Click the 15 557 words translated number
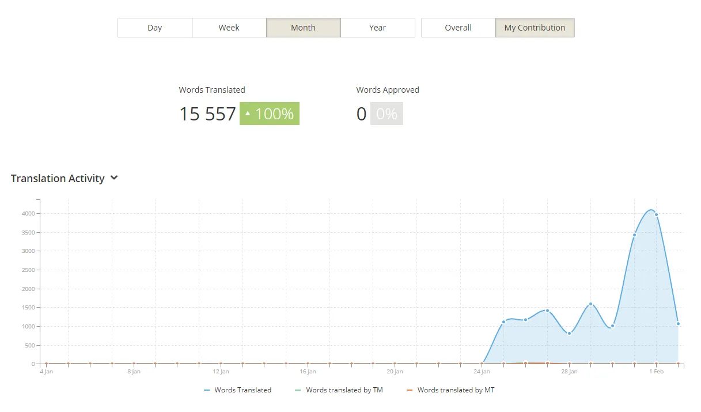The width and height of the screenshot is (701, 412). click(207, 114)
